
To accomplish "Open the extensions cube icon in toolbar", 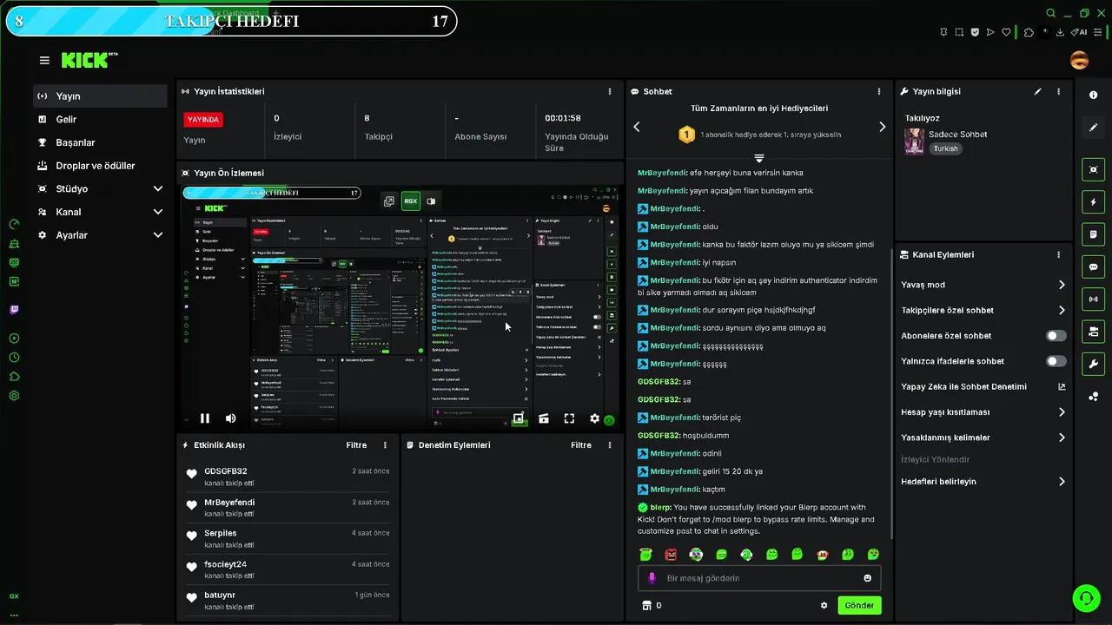I will coord(1029,32).
